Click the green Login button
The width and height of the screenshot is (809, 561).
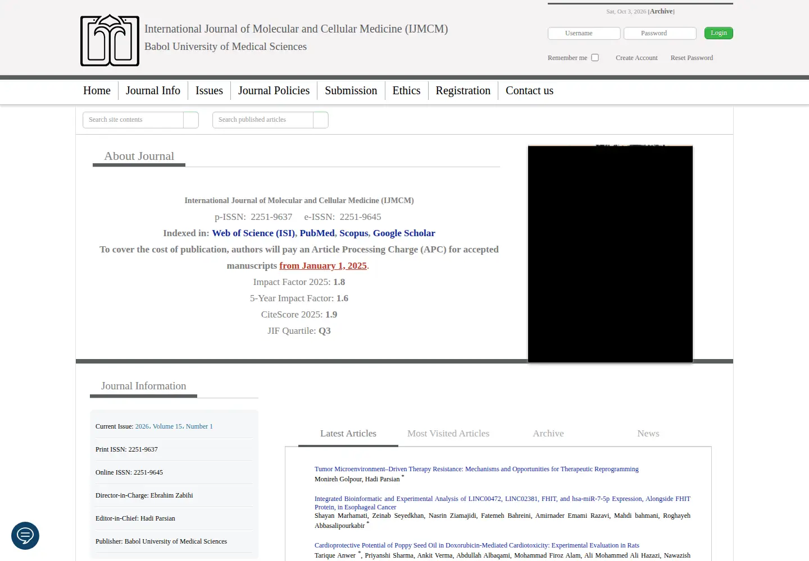pos(719,33)
